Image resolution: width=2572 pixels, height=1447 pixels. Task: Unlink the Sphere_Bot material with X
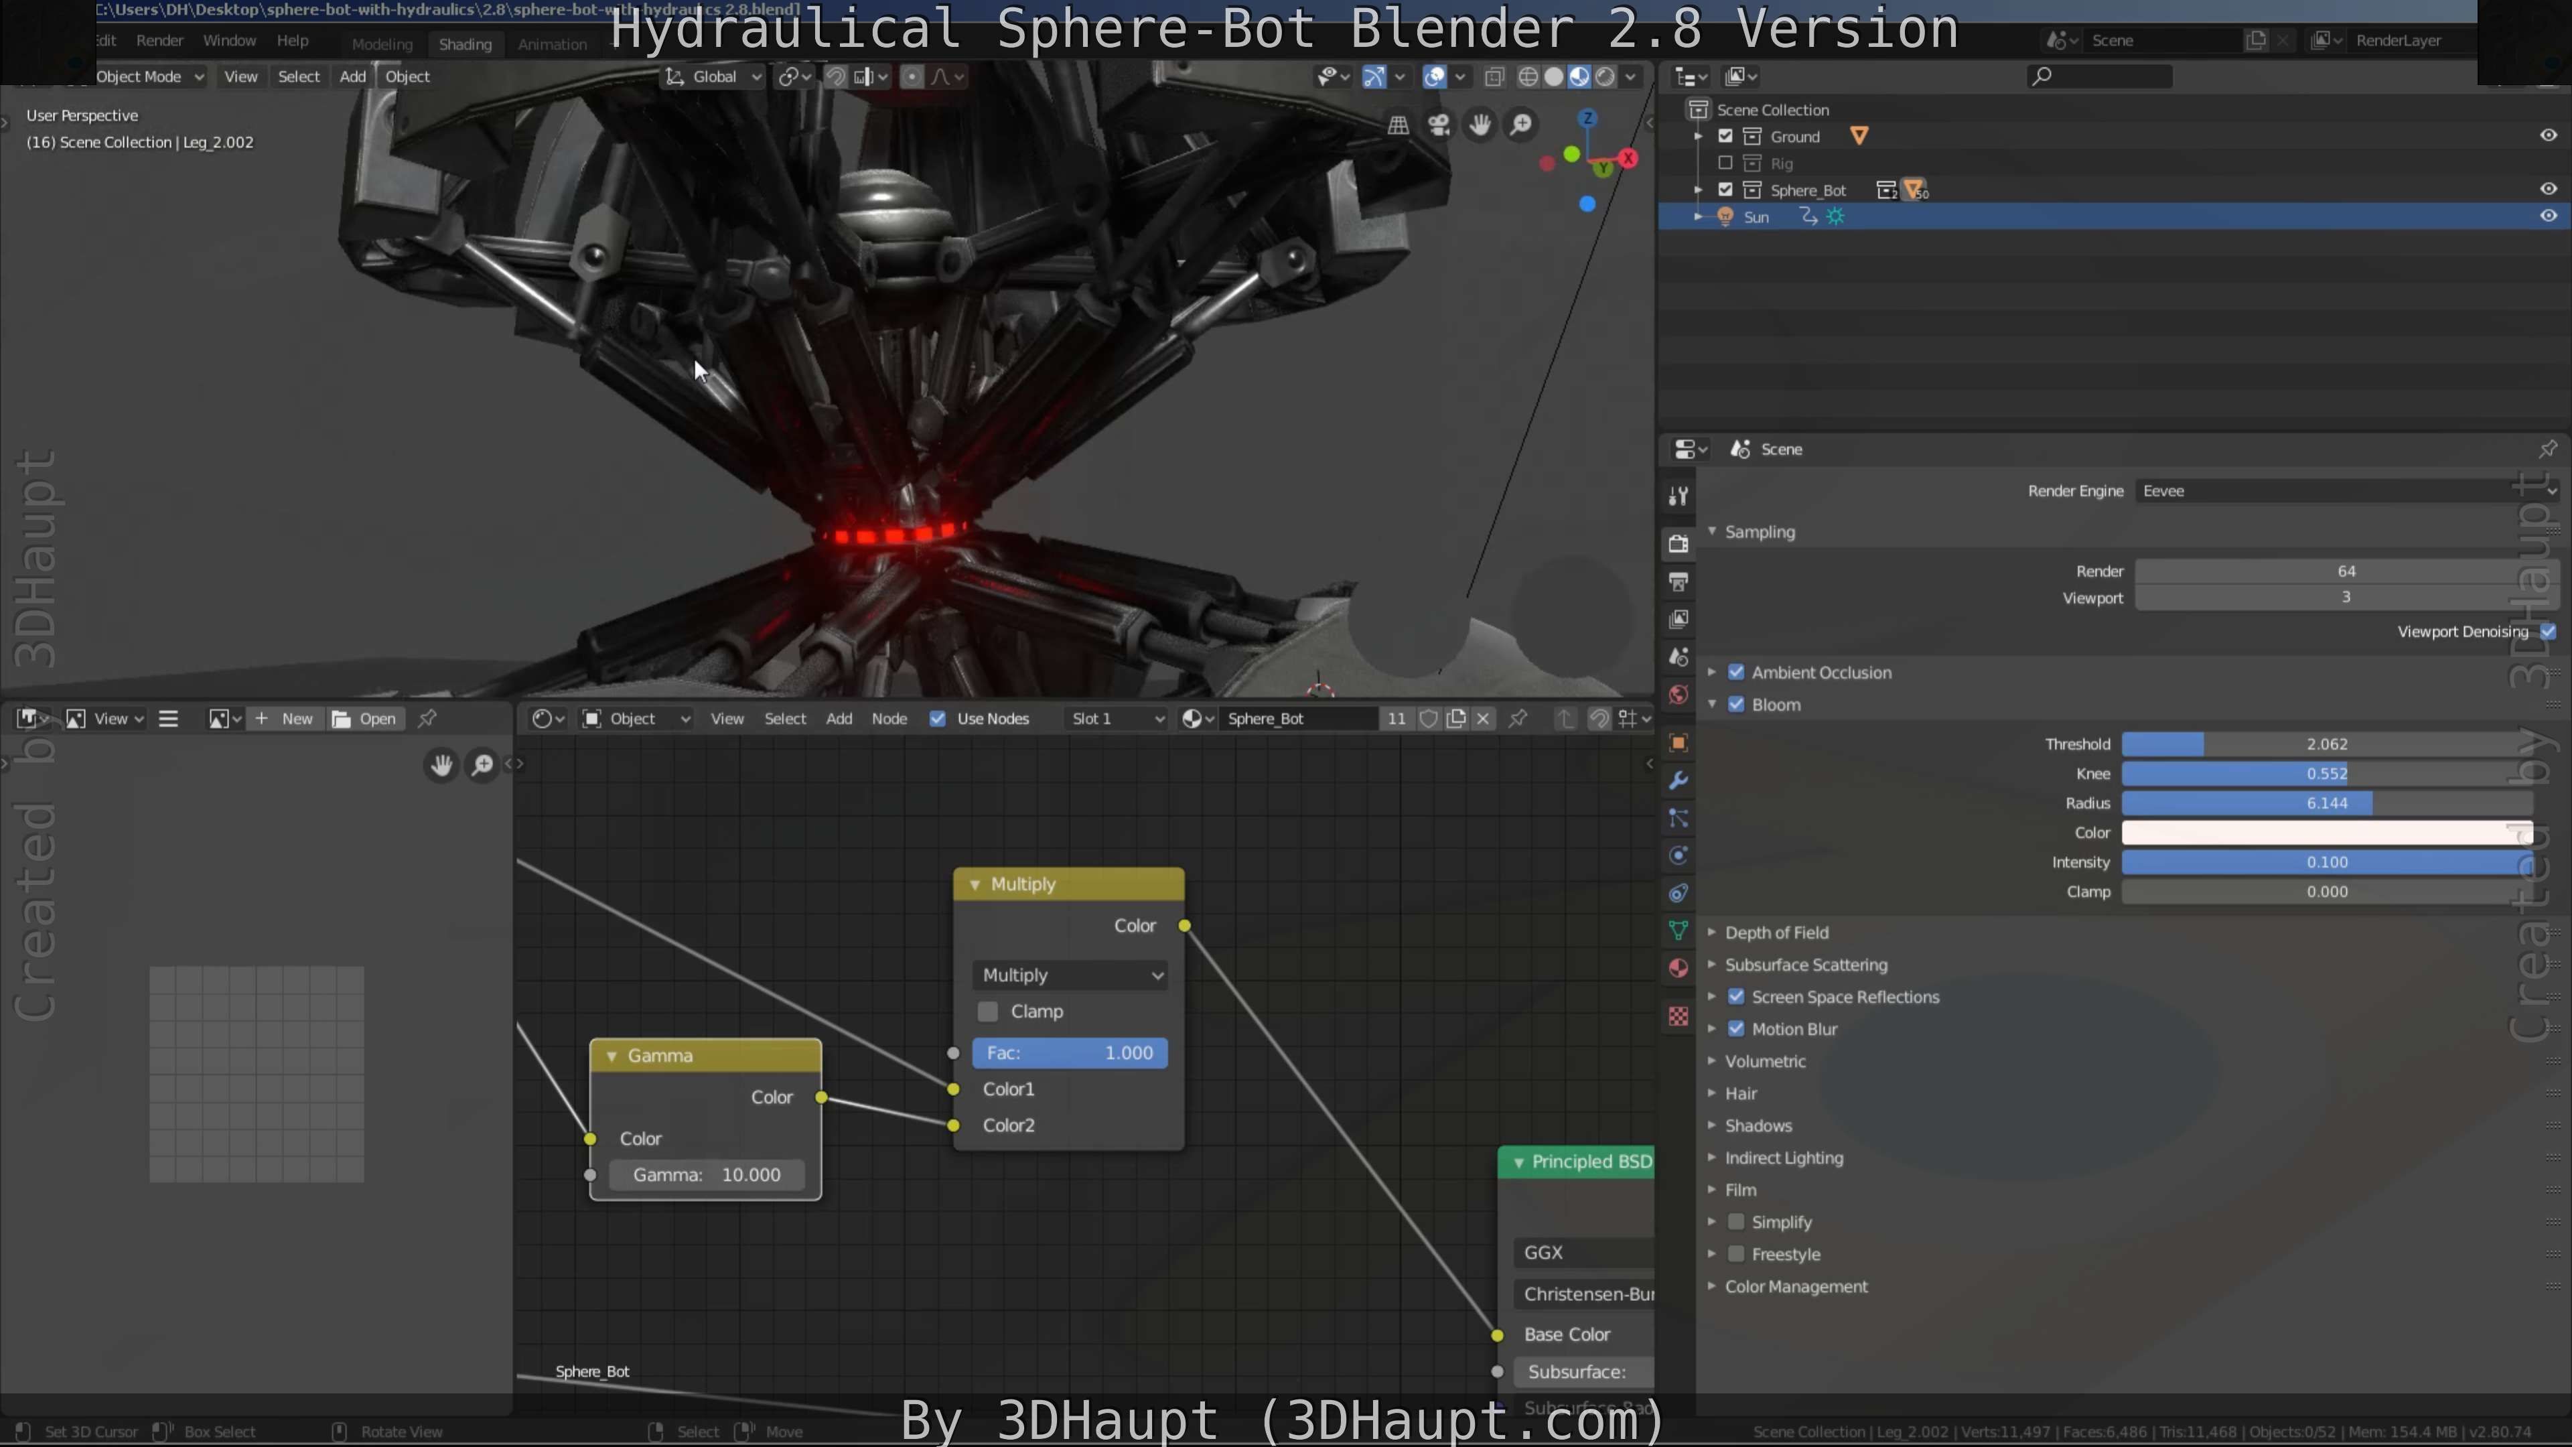(1484, 718)
